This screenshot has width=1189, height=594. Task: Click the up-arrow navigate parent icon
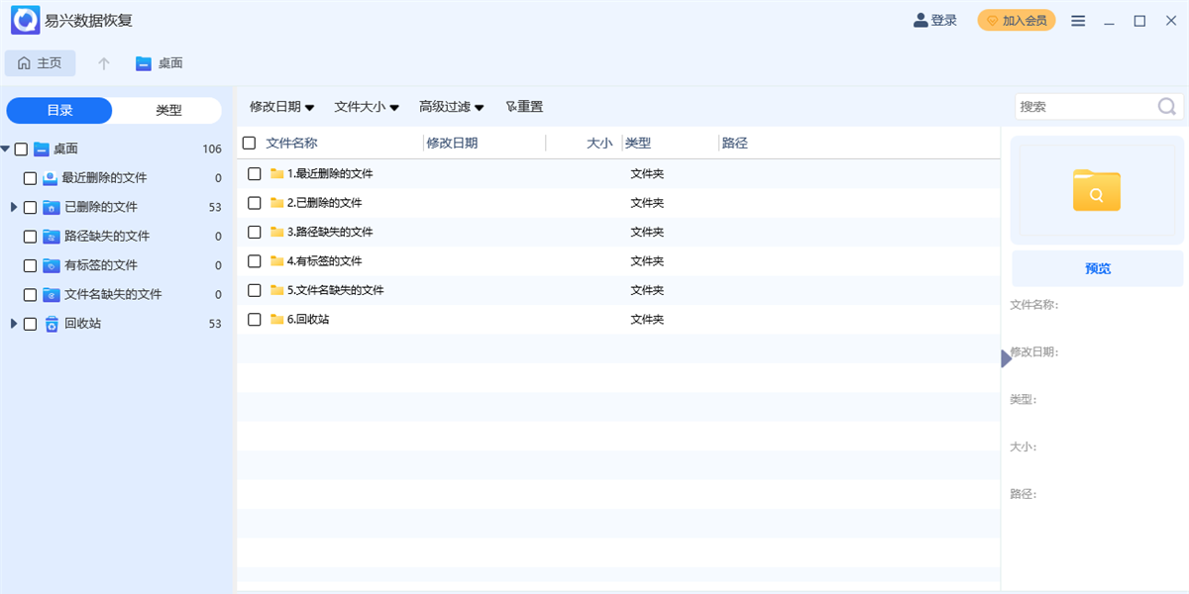pos(104,63)
